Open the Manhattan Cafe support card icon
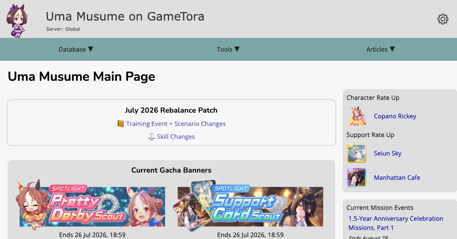457x239 pixels. pos(357,178)
